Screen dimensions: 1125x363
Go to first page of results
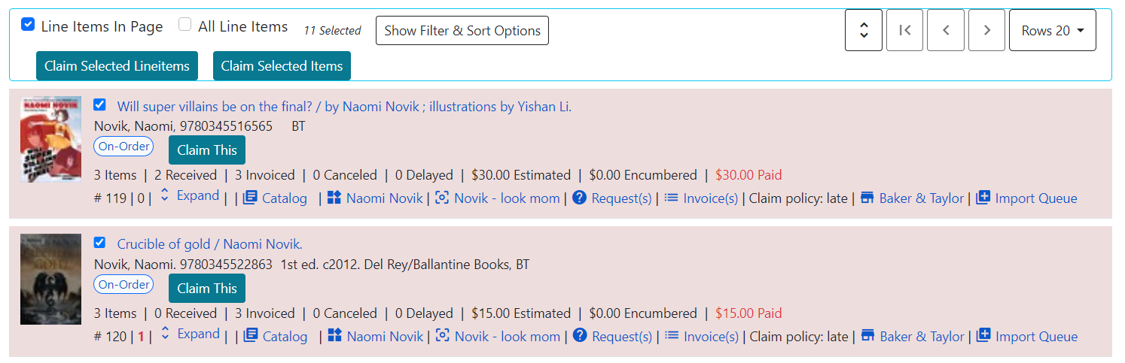(x=904, y=30)
